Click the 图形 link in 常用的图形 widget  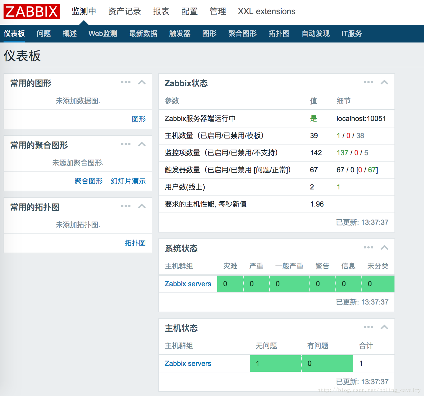click(139, 119)
